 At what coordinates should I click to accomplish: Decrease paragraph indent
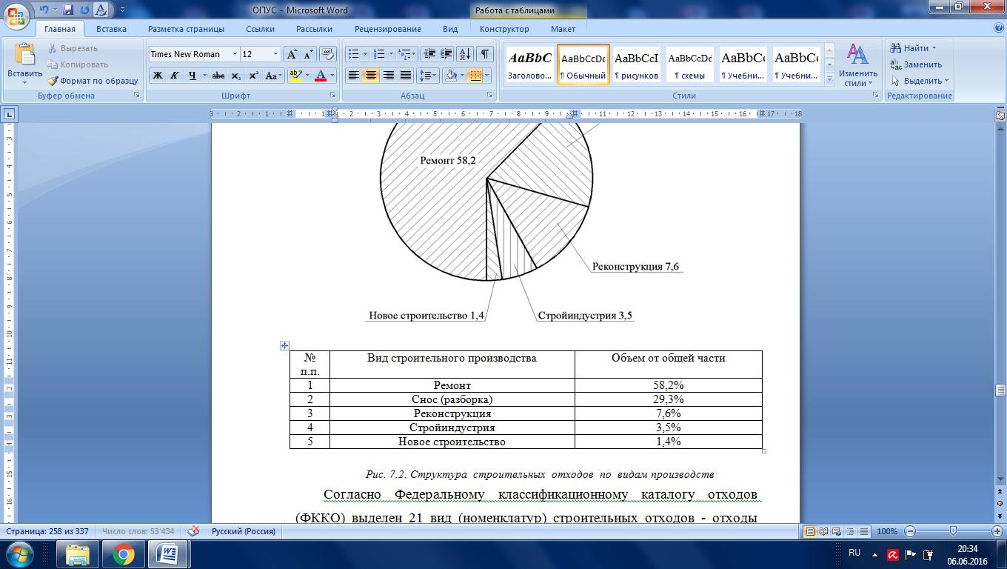[429, 54]
